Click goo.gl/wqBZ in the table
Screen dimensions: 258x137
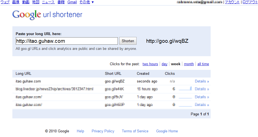tap(115, 81)
